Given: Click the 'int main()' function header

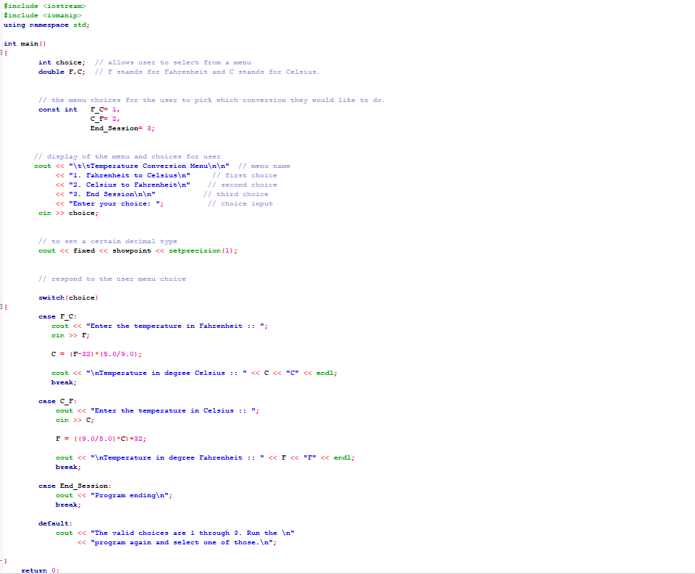Looking at the screenshot, I should pos(25,43).
